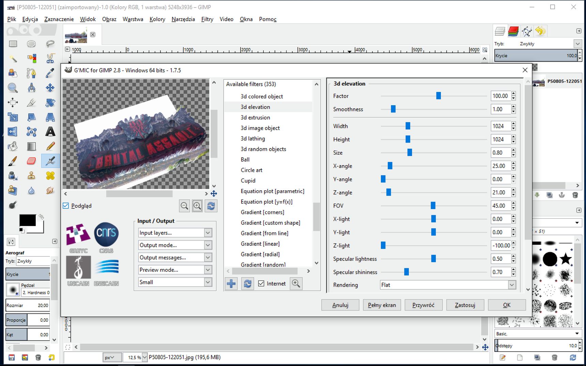The height and width of the screenshot is (366, 586).
Task: Click the P50805-122051 image tab thumbnail
Action: 76,35
